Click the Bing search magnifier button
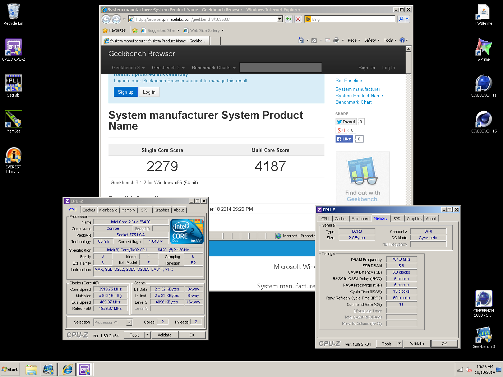503x377 pixels. click(401, 19)
